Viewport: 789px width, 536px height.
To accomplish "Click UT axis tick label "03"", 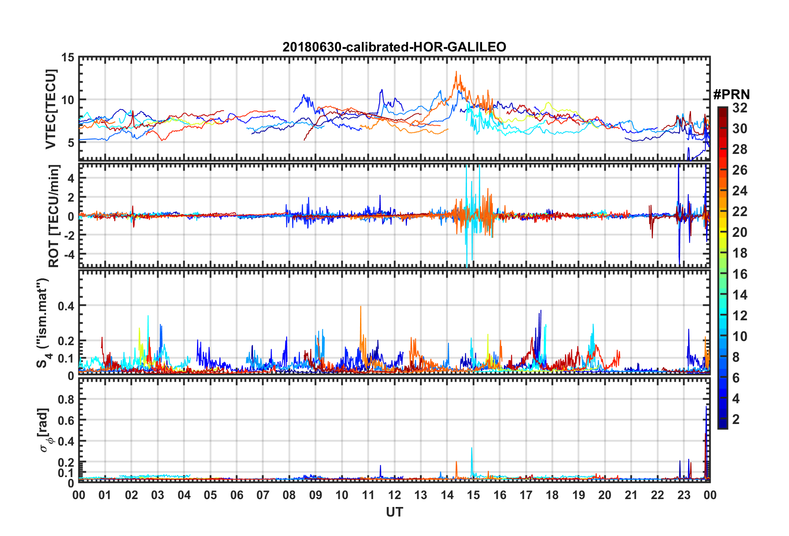I will 158,495.
